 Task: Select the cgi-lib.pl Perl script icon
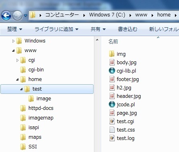click(x=112, y=71)
